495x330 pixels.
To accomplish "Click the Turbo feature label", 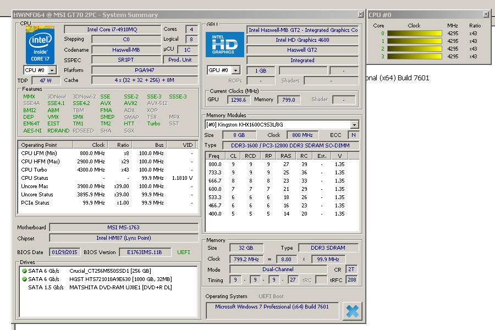I will (x=154, y=124).
